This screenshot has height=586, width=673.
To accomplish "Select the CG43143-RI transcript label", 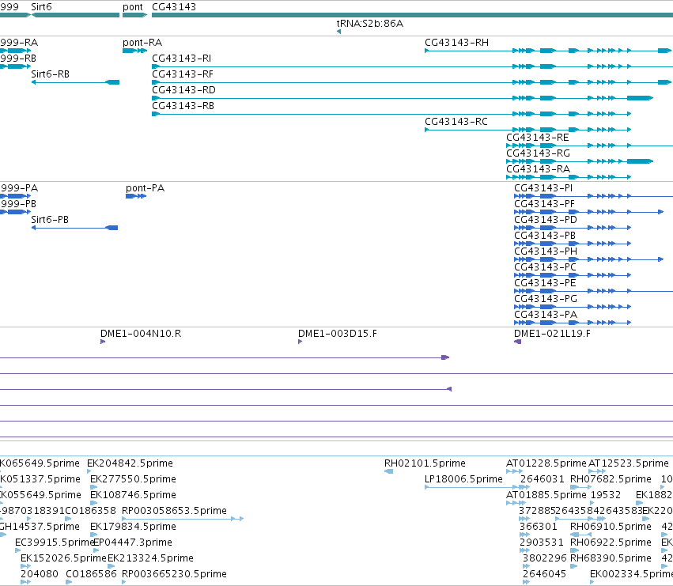I will tap(182, 59).
